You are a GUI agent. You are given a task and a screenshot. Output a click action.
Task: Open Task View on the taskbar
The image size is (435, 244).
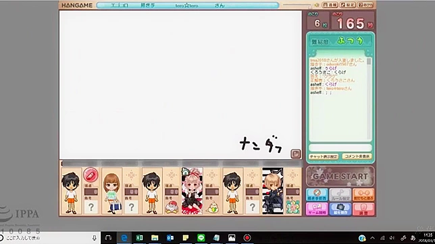tap(109, 238)
